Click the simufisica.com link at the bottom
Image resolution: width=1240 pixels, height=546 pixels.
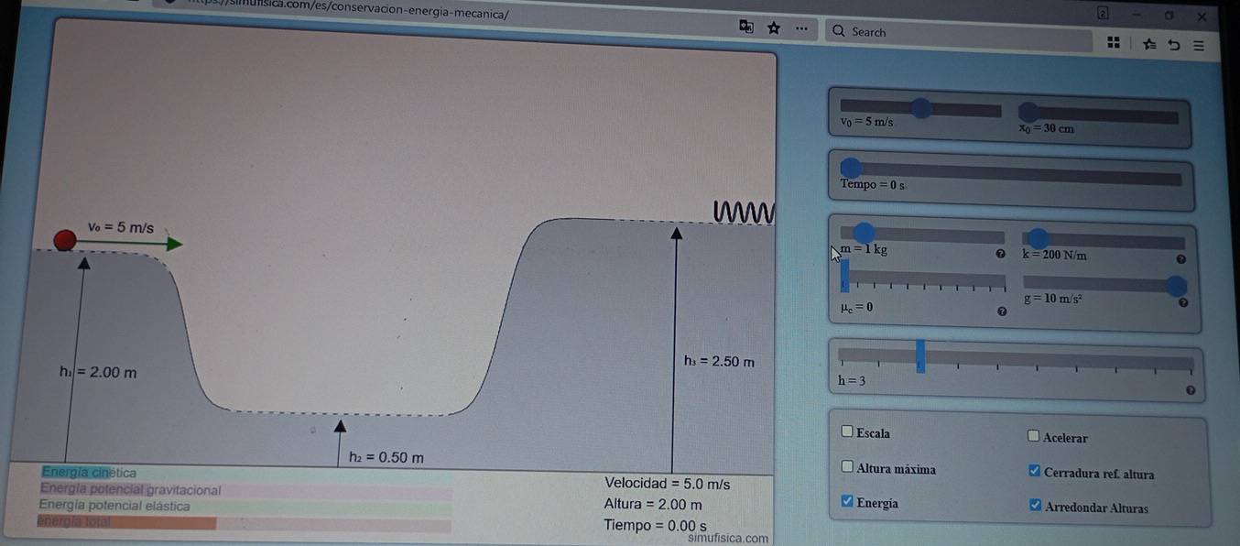(730, 538)
